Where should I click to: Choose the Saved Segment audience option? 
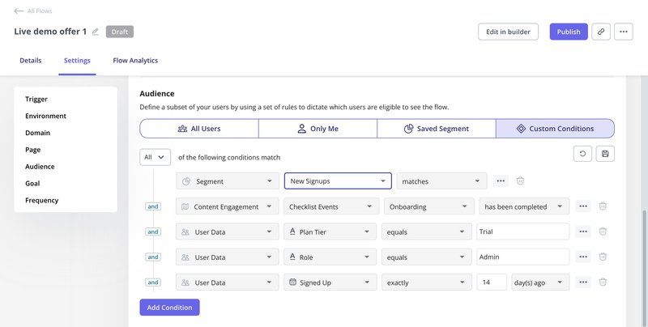click(436, 129)
